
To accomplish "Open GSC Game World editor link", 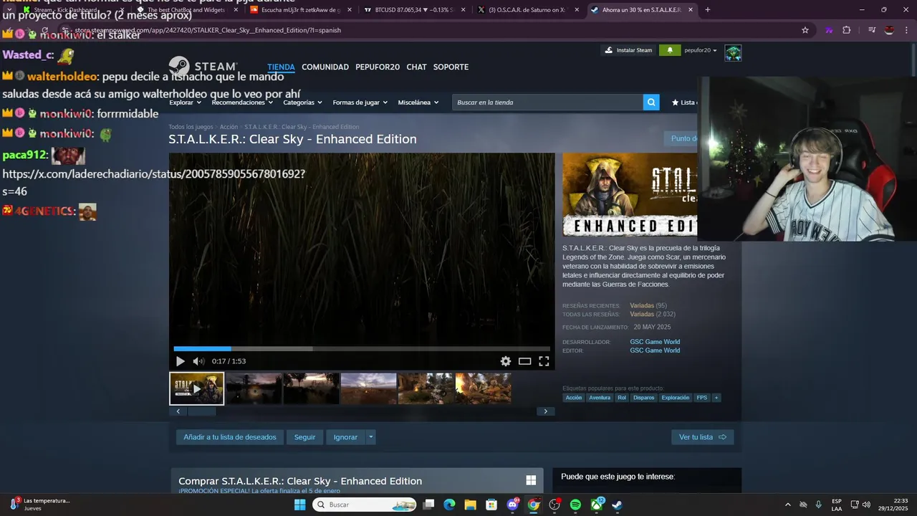I will tap(655, 350).
